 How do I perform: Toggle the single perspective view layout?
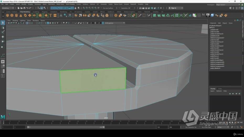click(3, 62)
